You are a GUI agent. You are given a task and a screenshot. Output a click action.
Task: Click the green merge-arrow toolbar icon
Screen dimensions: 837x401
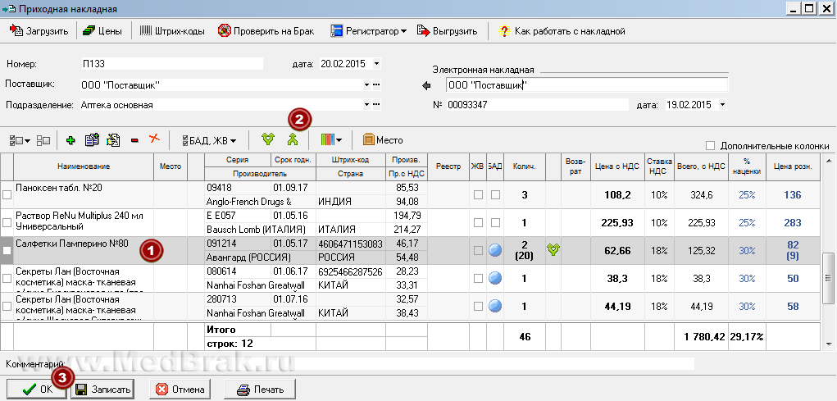click(x=292, y=140)
